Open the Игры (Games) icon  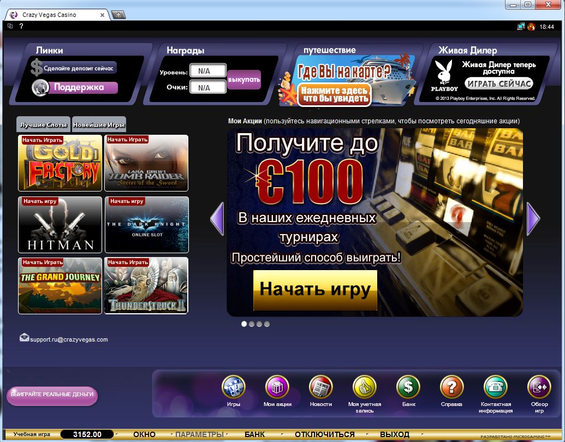tap(234, 387)
